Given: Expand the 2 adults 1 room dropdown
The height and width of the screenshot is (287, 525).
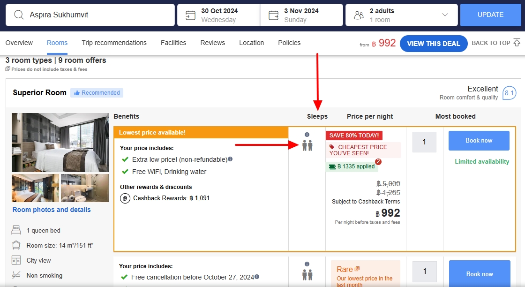Looking at the screenshot, I should (445, 15).
